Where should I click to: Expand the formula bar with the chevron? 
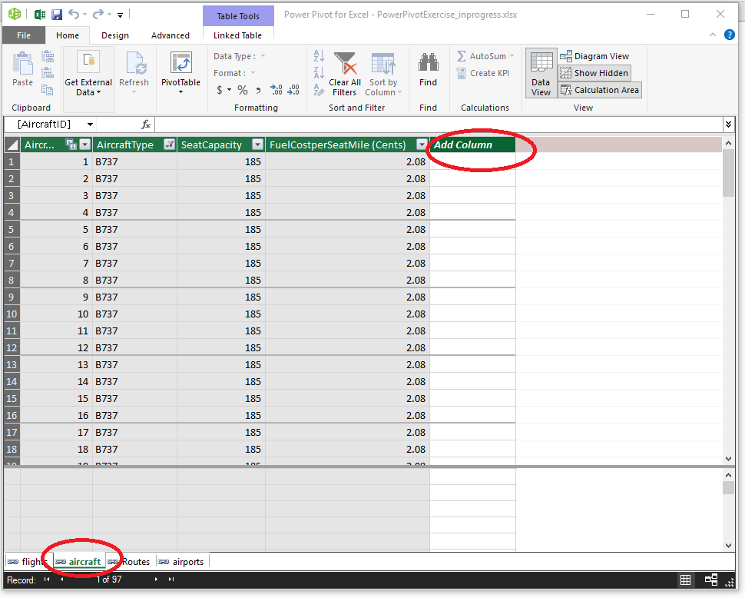coord(728,124)
